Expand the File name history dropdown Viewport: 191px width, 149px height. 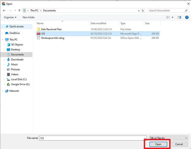coord(145,138)
